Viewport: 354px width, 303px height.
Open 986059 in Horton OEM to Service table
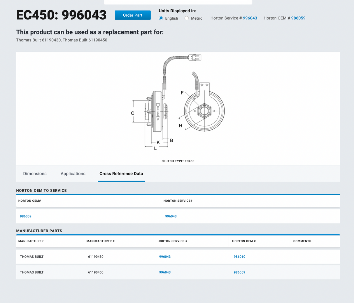(x=26, y=216)
